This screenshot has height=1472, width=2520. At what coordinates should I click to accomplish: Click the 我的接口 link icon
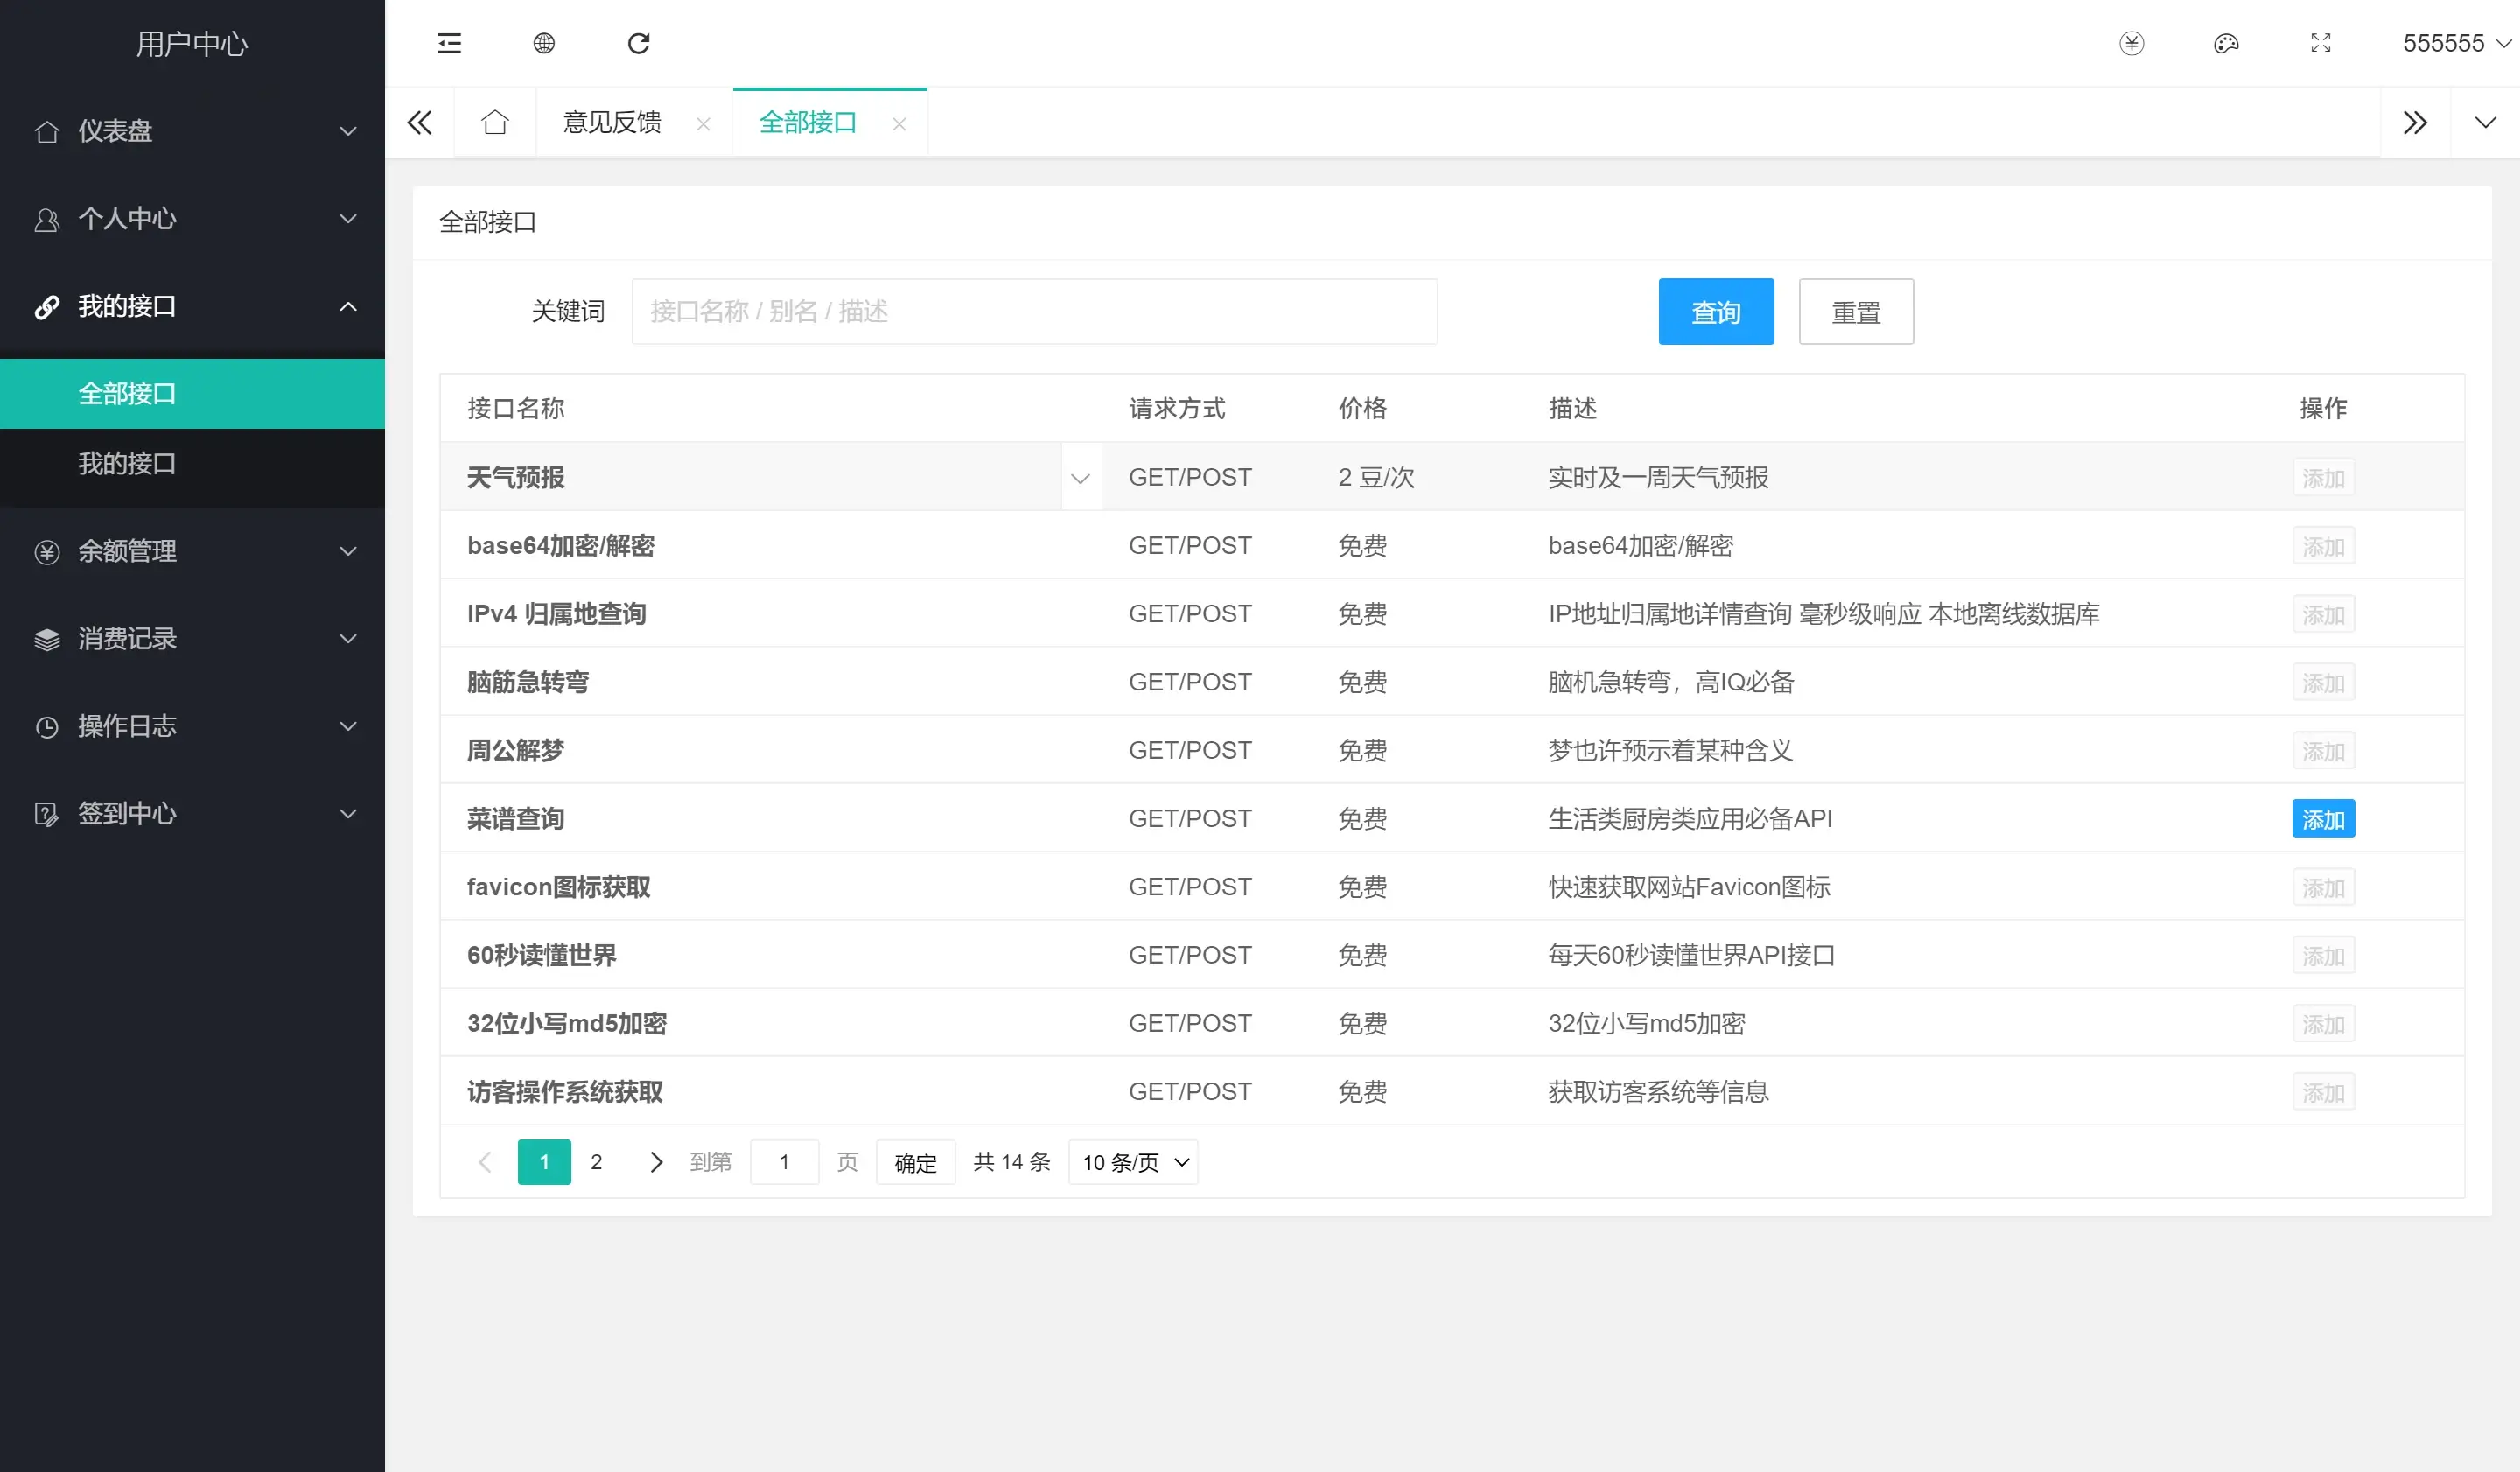tap(47, 306)
